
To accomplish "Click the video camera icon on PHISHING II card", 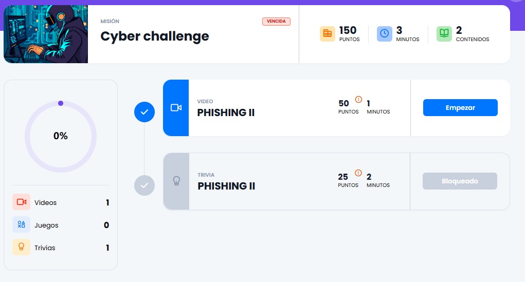I will [x=176, y=108].
